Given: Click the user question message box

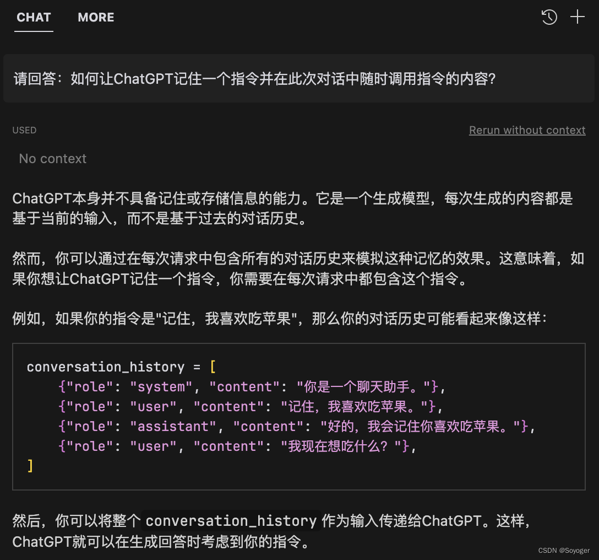Looking at the screenshot, I should (x=299, y=78).
